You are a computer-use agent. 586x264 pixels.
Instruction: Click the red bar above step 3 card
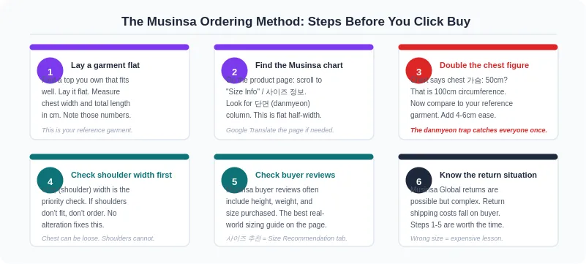pos(478,47)
